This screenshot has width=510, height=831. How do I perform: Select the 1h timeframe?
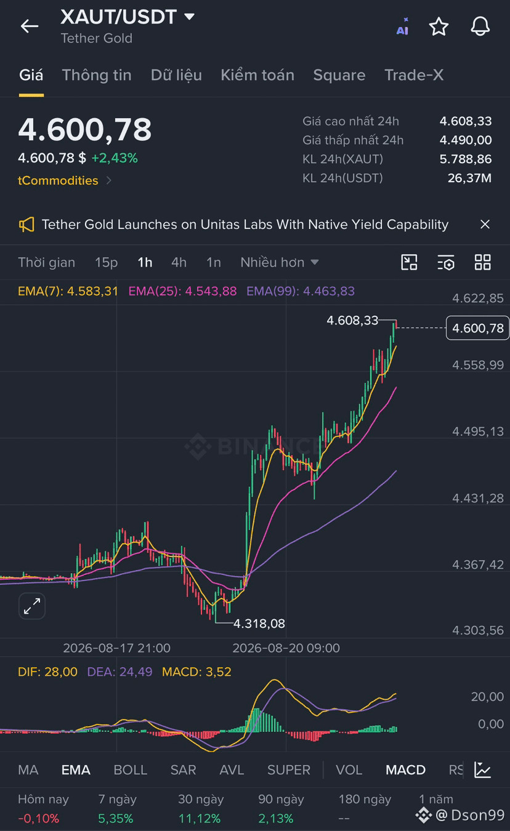click(x=145, y=262)
